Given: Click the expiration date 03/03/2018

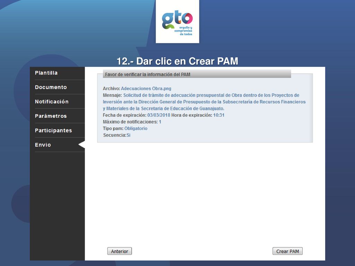Looking at the screenshot, I should pos(159,115).
